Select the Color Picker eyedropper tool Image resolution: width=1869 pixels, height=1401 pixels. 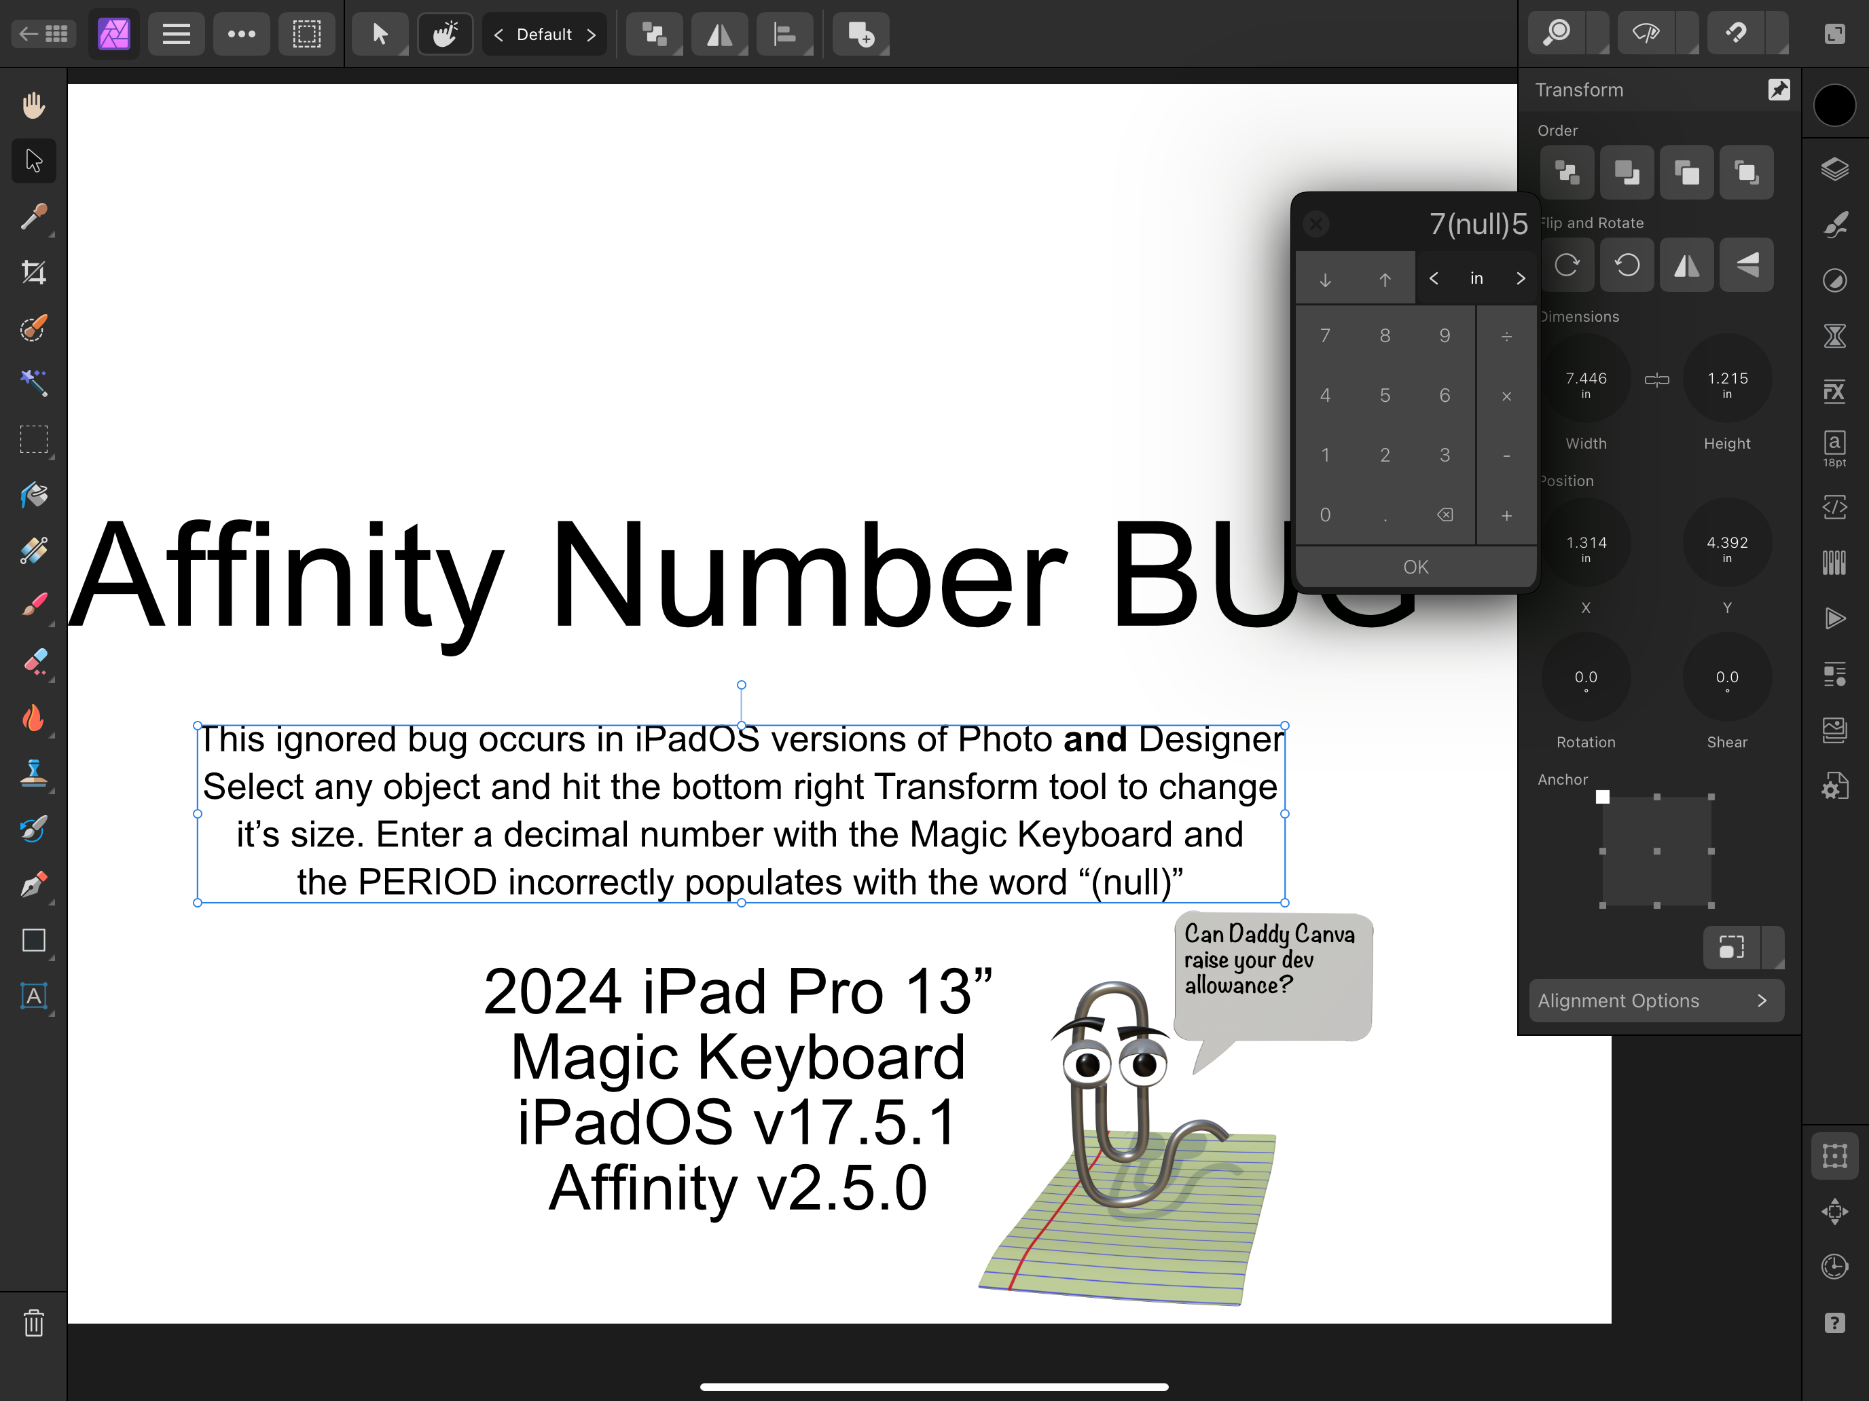point(34,217)
